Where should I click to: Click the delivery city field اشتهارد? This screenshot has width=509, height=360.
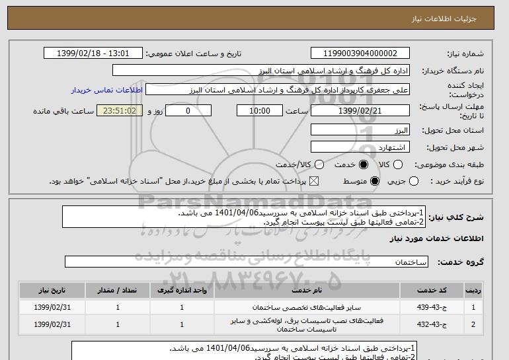coord(360,147)
